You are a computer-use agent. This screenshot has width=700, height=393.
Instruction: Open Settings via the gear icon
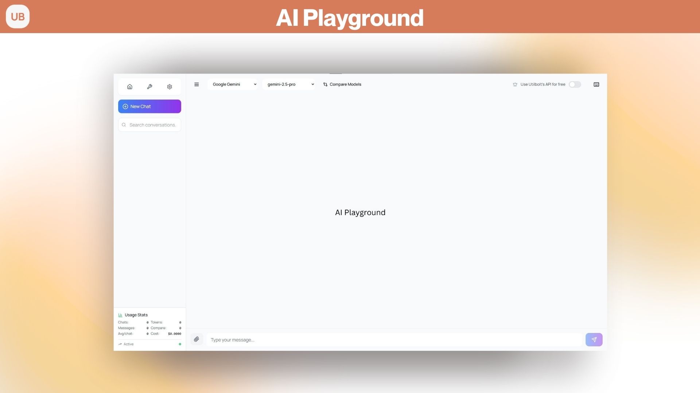[x=170, y=87]
